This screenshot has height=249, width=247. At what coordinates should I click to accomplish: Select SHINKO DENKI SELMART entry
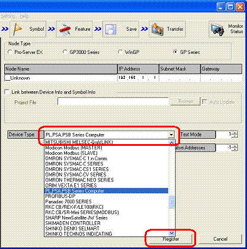(107, 228)
